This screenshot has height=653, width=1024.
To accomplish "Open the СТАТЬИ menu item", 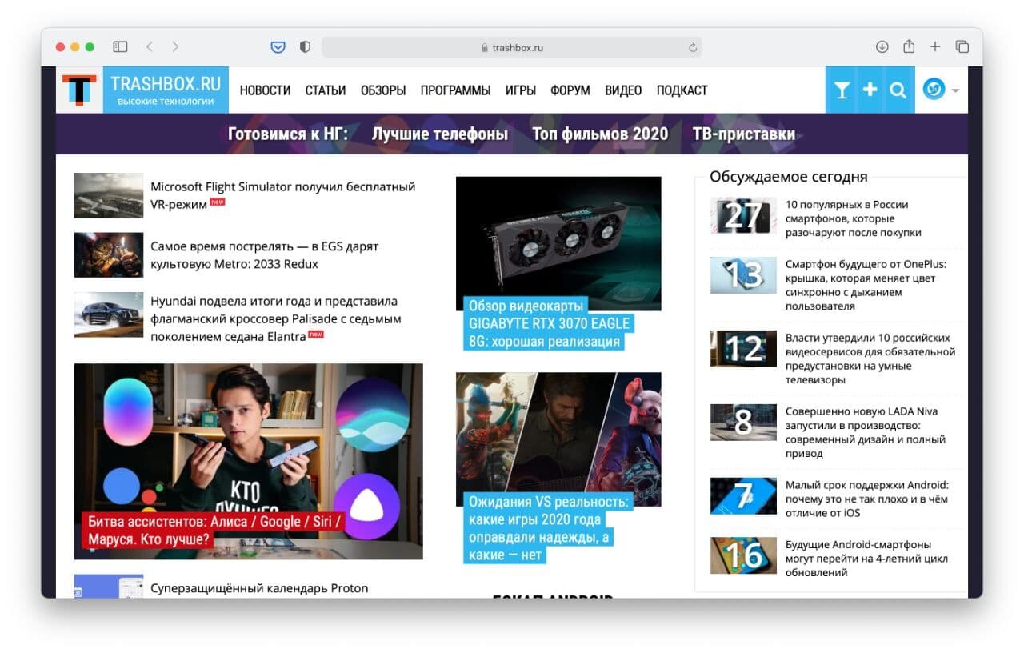I will tap(326, 90).
